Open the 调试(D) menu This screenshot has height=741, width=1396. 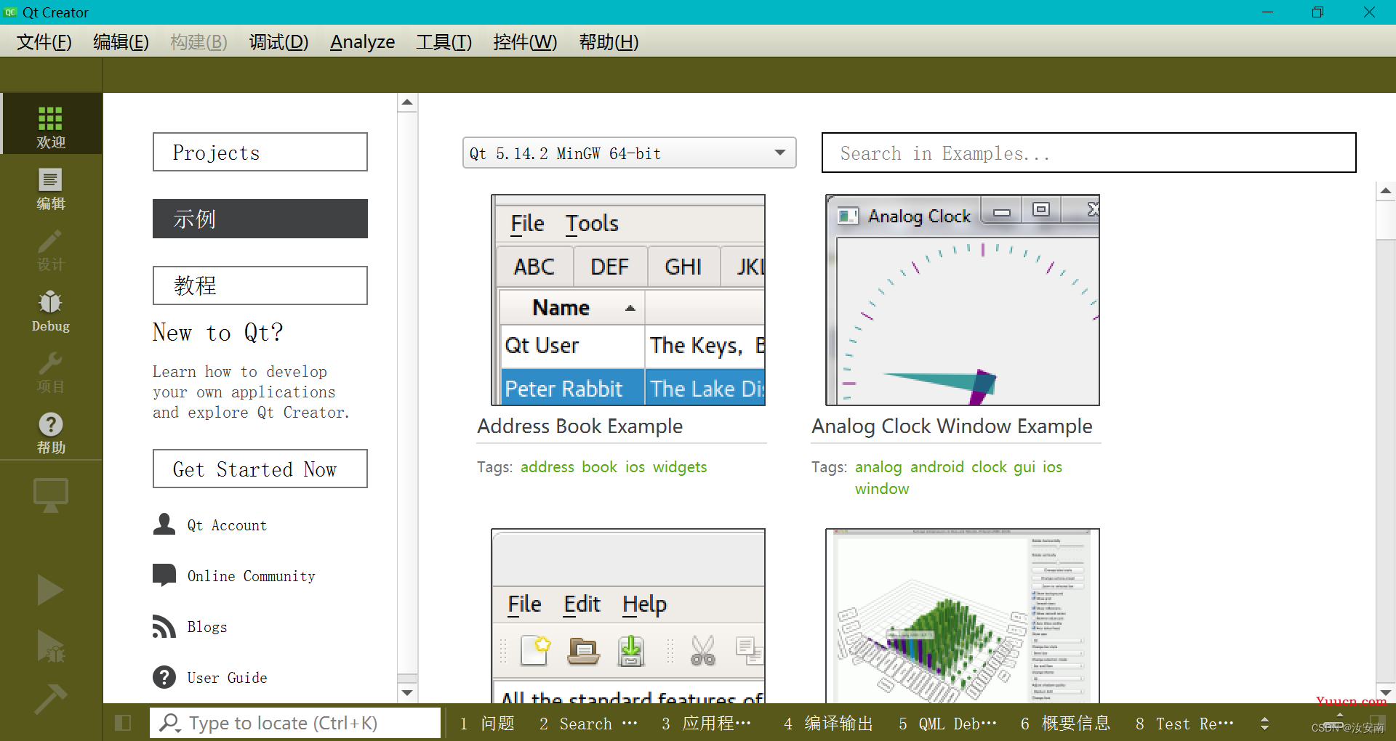278,42
